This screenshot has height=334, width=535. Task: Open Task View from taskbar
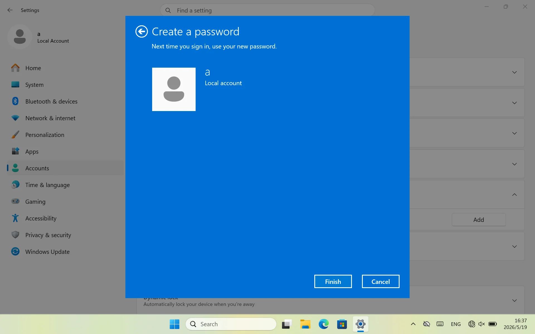pyautogui.click(x=286, y=324)
